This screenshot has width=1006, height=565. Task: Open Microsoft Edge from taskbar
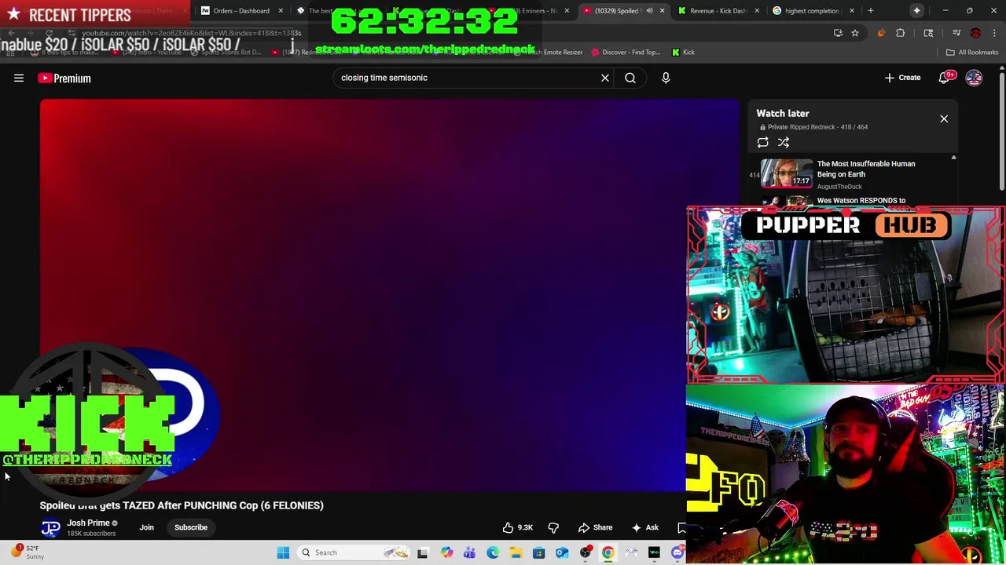coord(492,552)
